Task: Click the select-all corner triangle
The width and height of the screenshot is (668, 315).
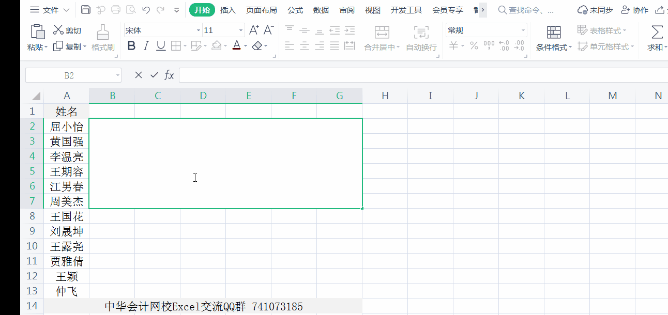Action: (x=36, y=96)
